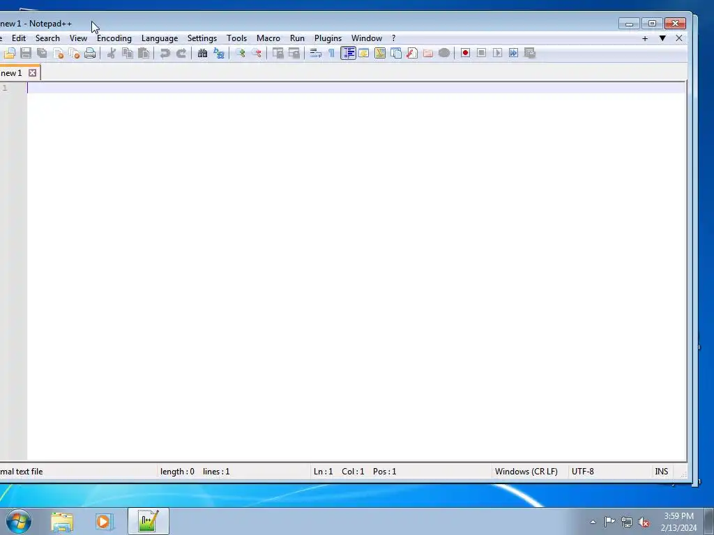
Task: Open the down-arrow tab list dropdown
Action: [662, 38]
